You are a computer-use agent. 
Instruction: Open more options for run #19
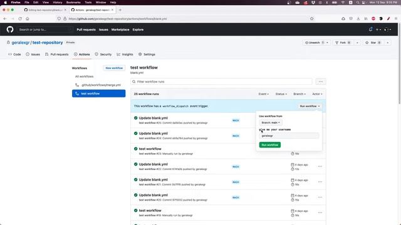point(320,212)
